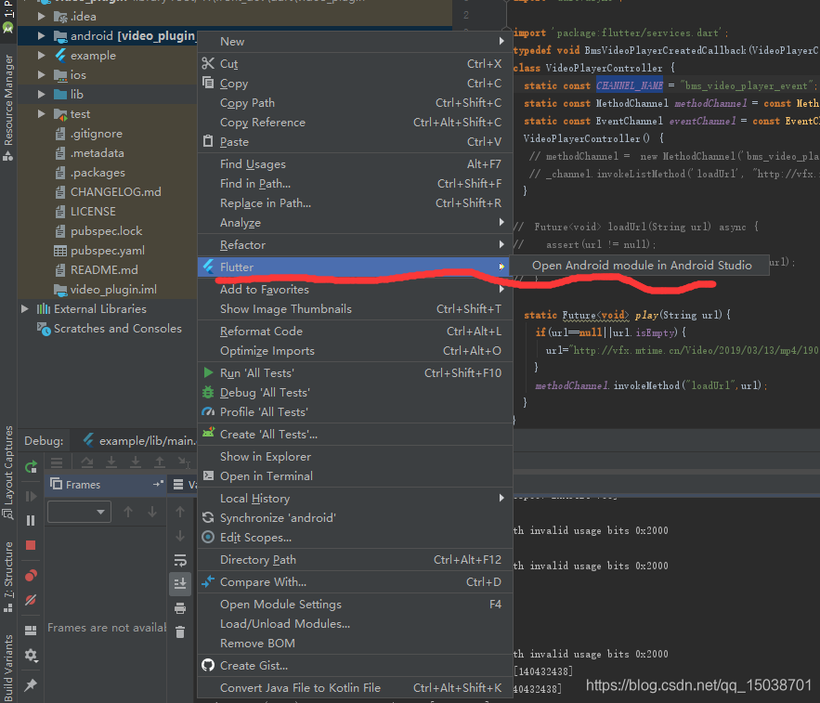Viewport: 820px width, 703px height.
Task: Click the red Stop debug icon
Action: 31,545
